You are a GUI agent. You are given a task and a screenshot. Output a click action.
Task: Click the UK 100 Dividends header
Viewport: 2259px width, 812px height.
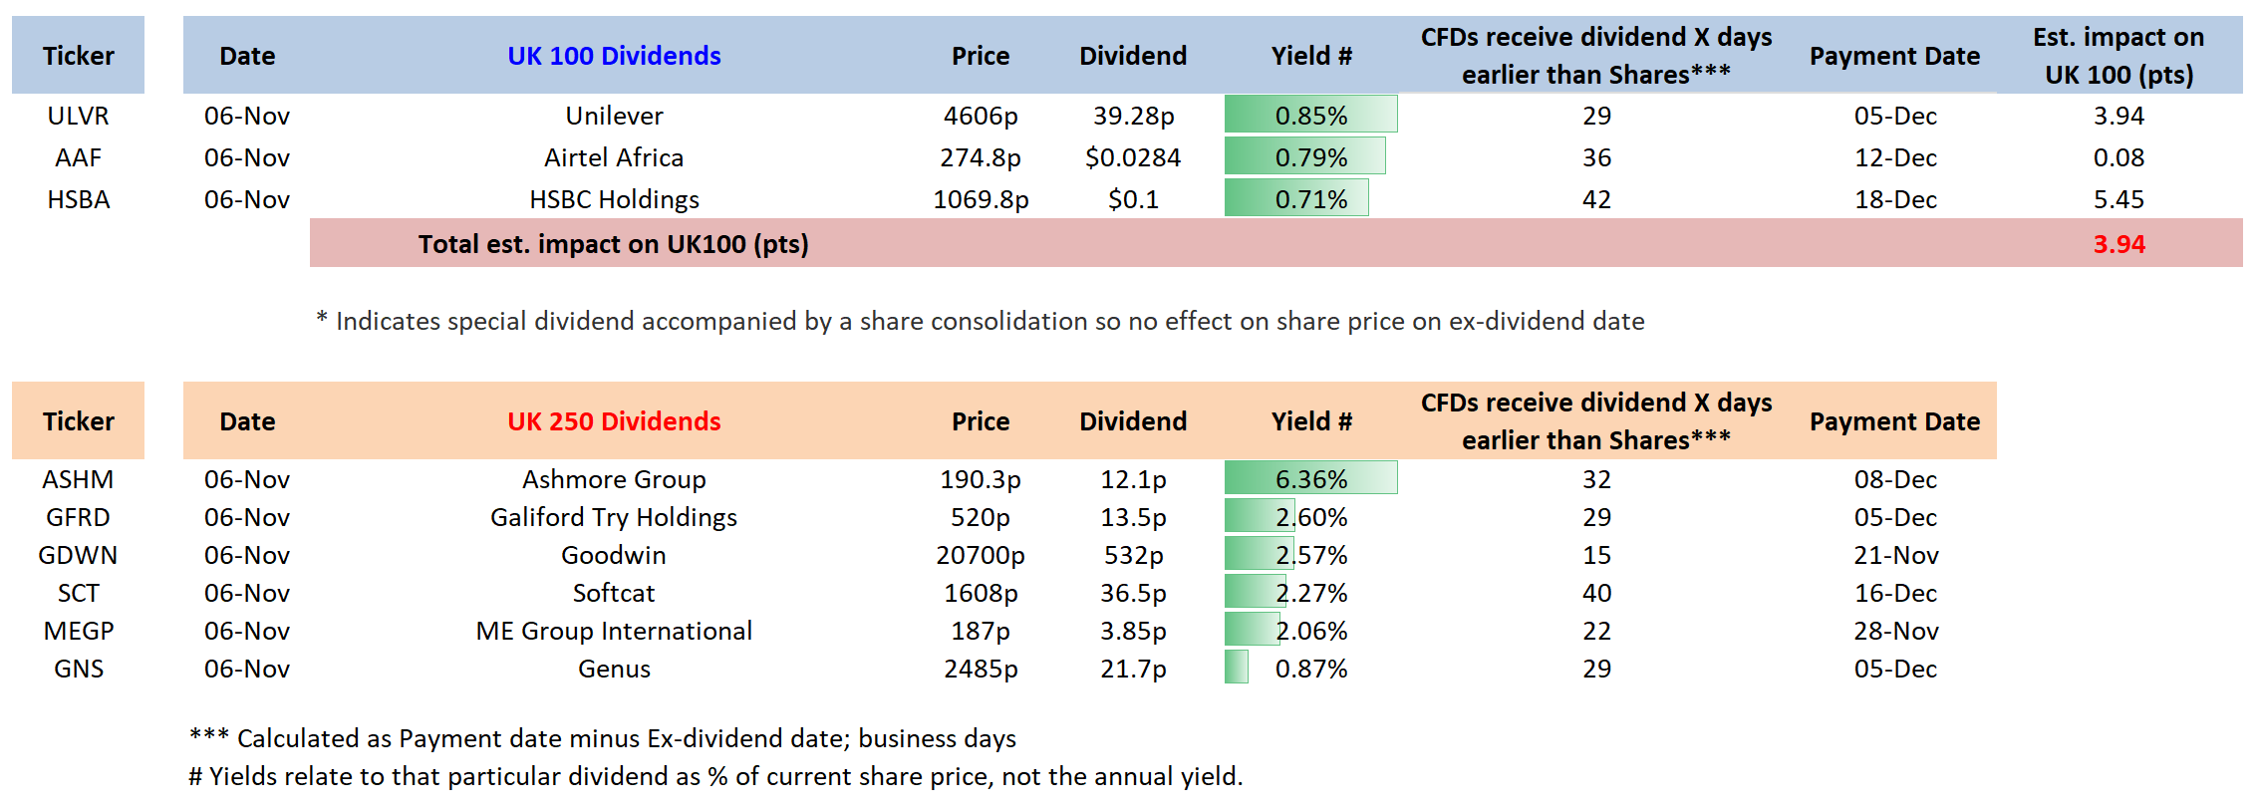614,56
